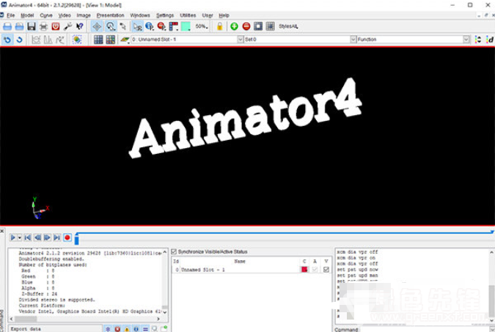The height and width of the screenshot is (332, 495).
Task: Jump to last animation frame
Action: 56,237
